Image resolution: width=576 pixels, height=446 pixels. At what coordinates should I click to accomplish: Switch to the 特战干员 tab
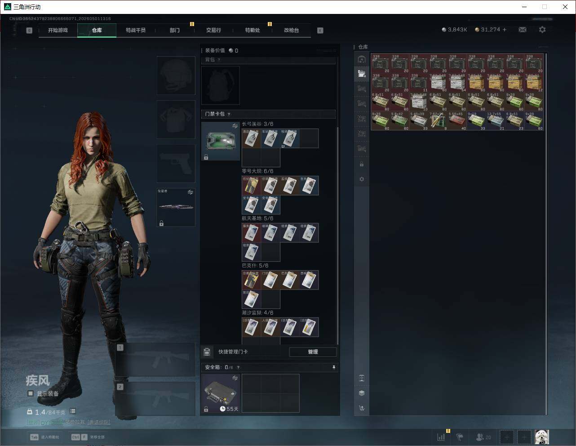[136, 30]
